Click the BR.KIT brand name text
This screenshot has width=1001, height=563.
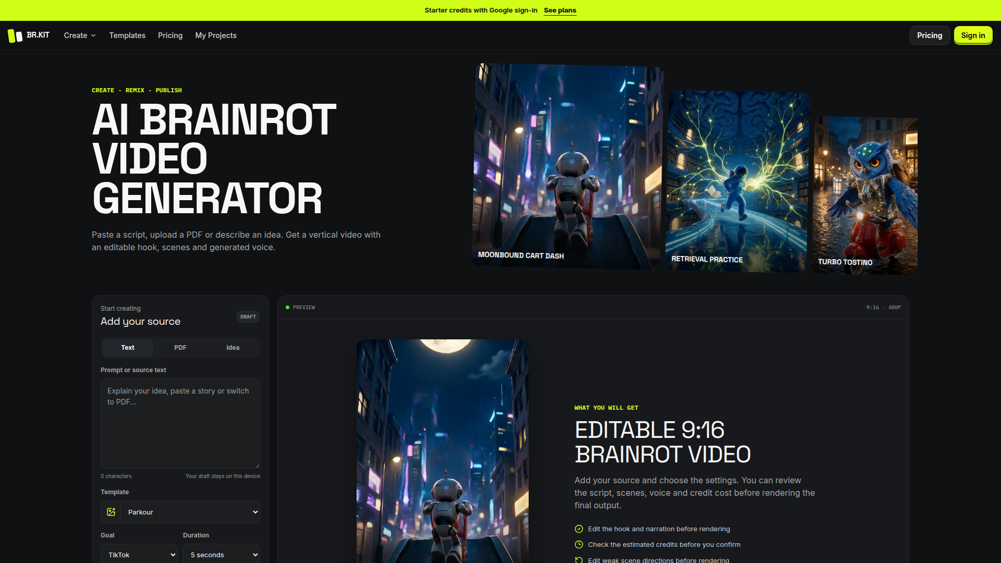38,35
